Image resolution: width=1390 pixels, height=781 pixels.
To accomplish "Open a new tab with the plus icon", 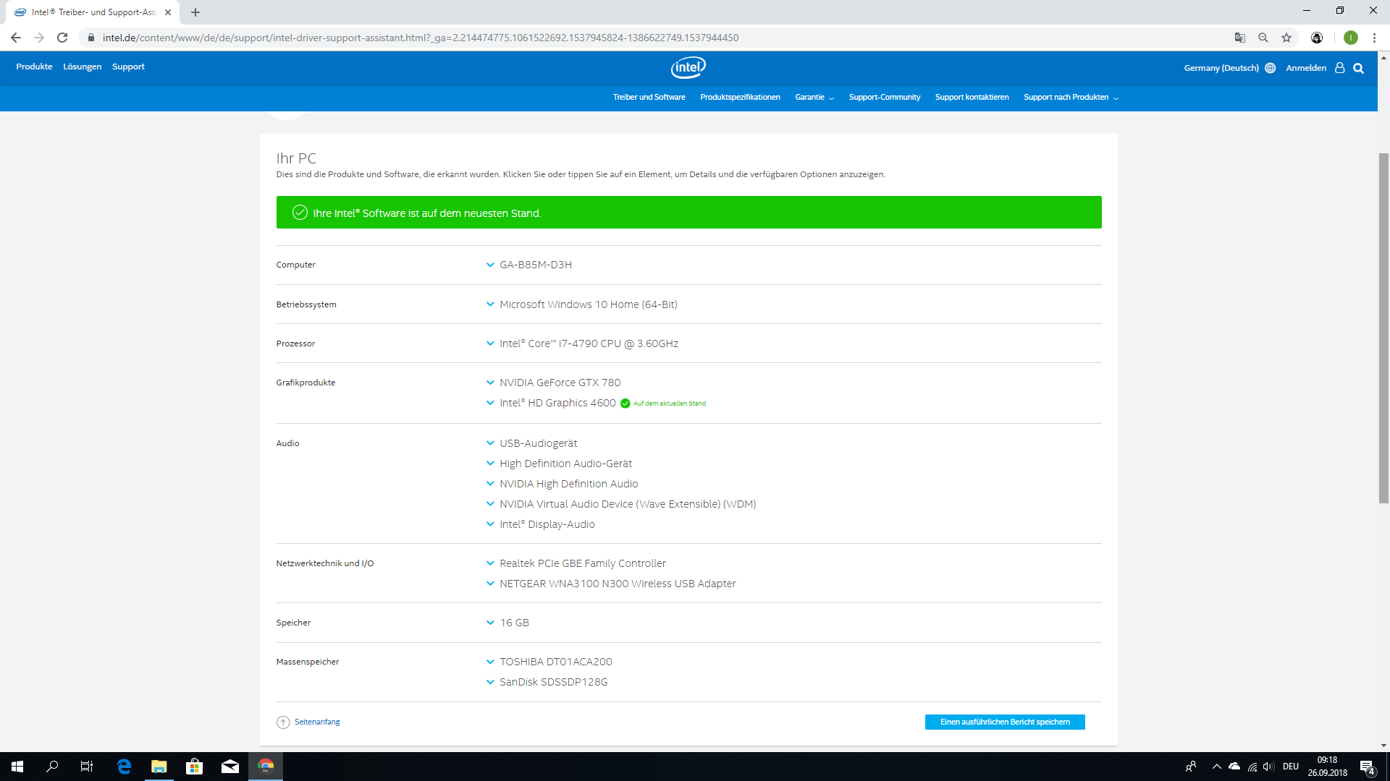I will (x=195, y=12).
